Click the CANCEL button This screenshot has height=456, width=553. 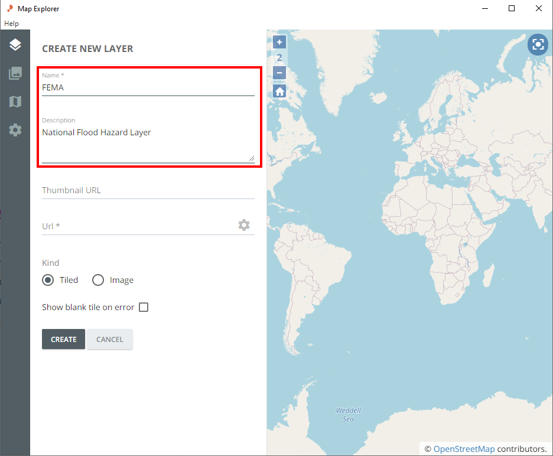[x=110, y=339]
